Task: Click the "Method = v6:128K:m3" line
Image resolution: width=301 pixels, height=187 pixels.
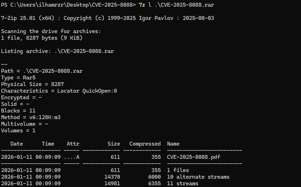Action: pyautogui.click(x=31, y=117)
